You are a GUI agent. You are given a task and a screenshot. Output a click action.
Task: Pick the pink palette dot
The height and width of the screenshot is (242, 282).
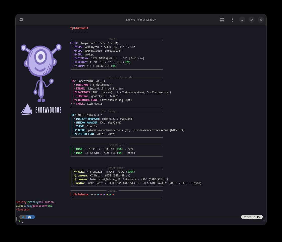pos(101,195)
